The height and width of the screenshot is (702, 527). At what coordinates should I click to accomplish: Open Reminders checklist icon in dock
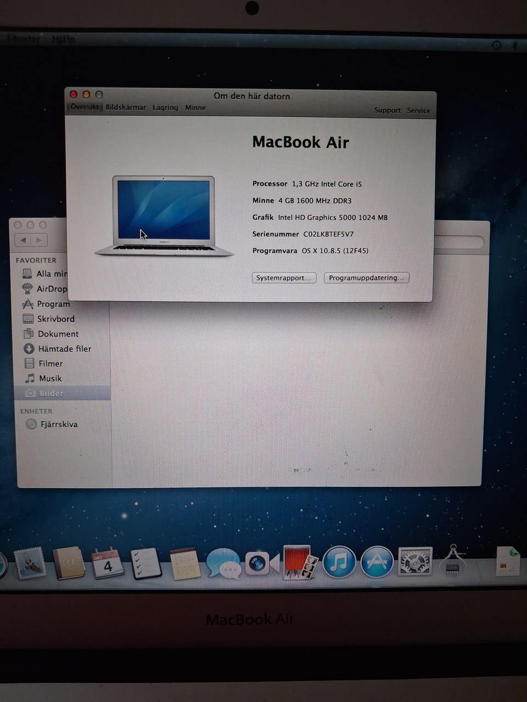[x=146, y=563]
